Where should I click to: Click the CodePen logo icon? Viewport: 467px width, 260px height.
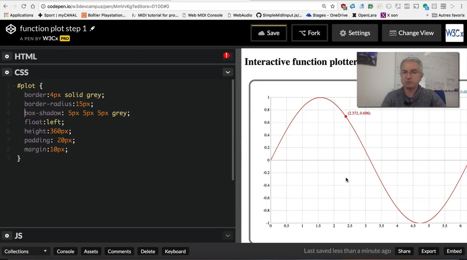[x=11, y=29]
